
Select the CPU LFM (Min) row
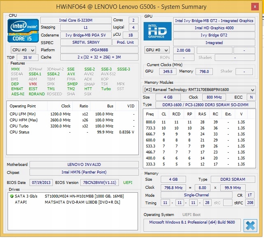tap(72, 114)
